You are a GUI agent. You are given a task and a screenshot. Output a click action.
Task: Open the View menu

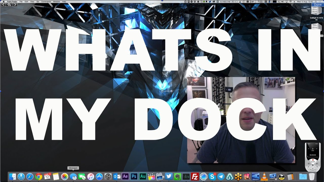pyautogui.click(x=32, y=2)
